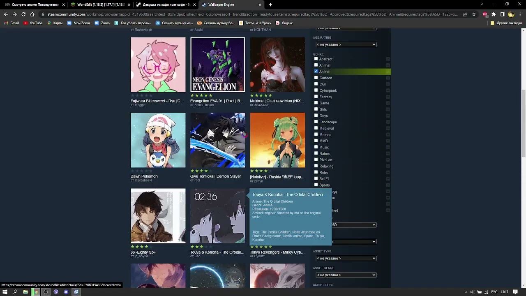Enable the Abstract genre checkbox
The image size is (526, 296).
316,59
